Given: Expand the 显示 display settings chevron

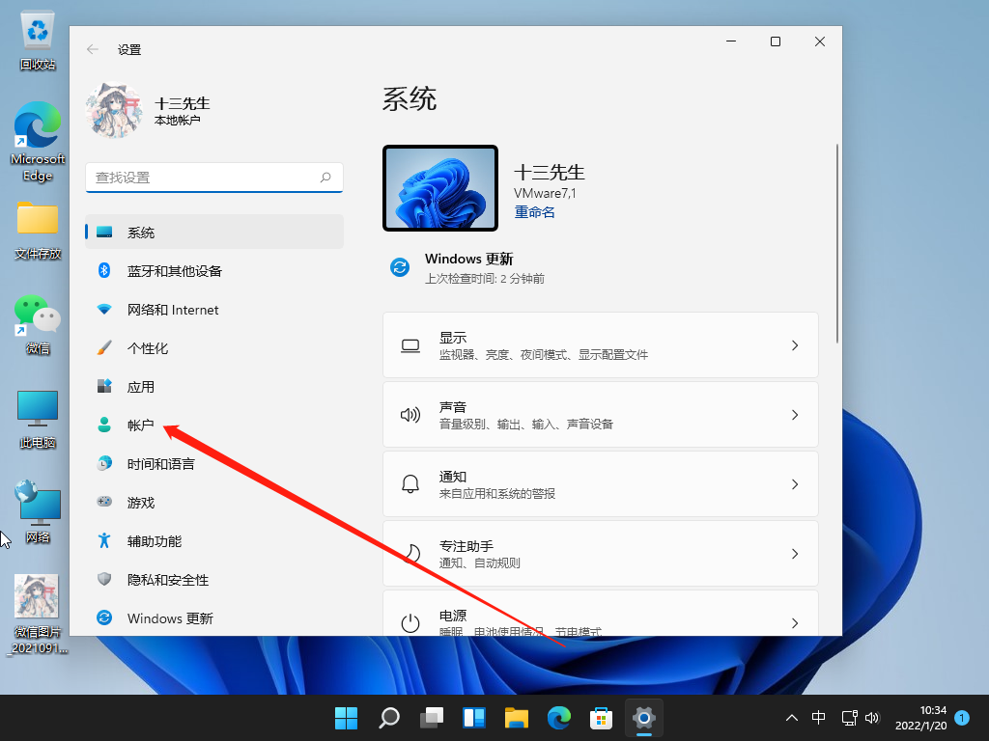Looking at the screenshot, I should pyautogui.click(x=794, y=345).
